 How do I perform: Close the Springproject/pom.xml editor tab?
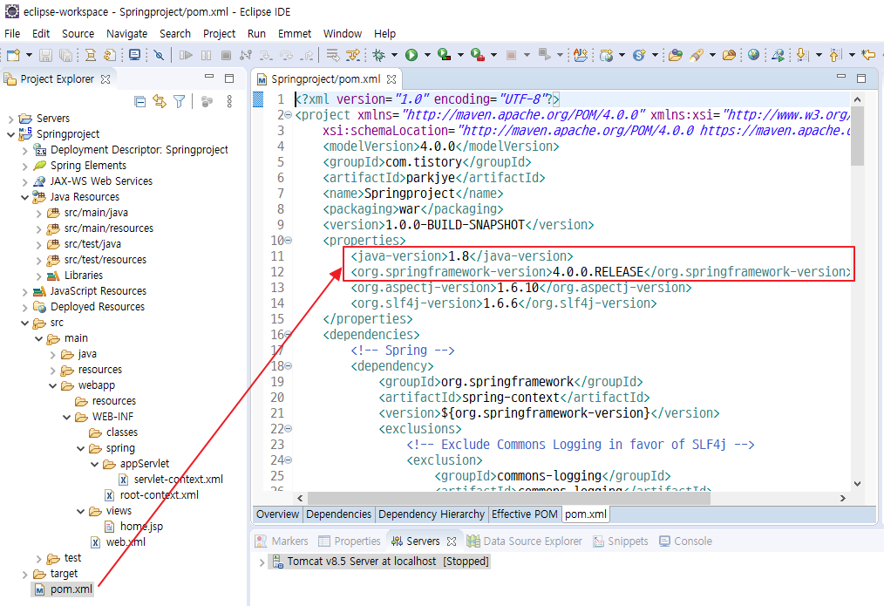(x=391, y=79)
